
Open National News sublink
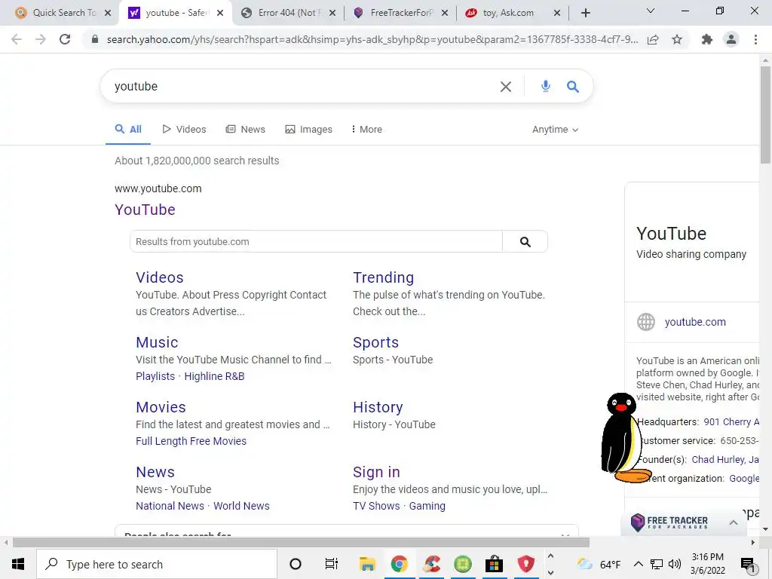170,506
